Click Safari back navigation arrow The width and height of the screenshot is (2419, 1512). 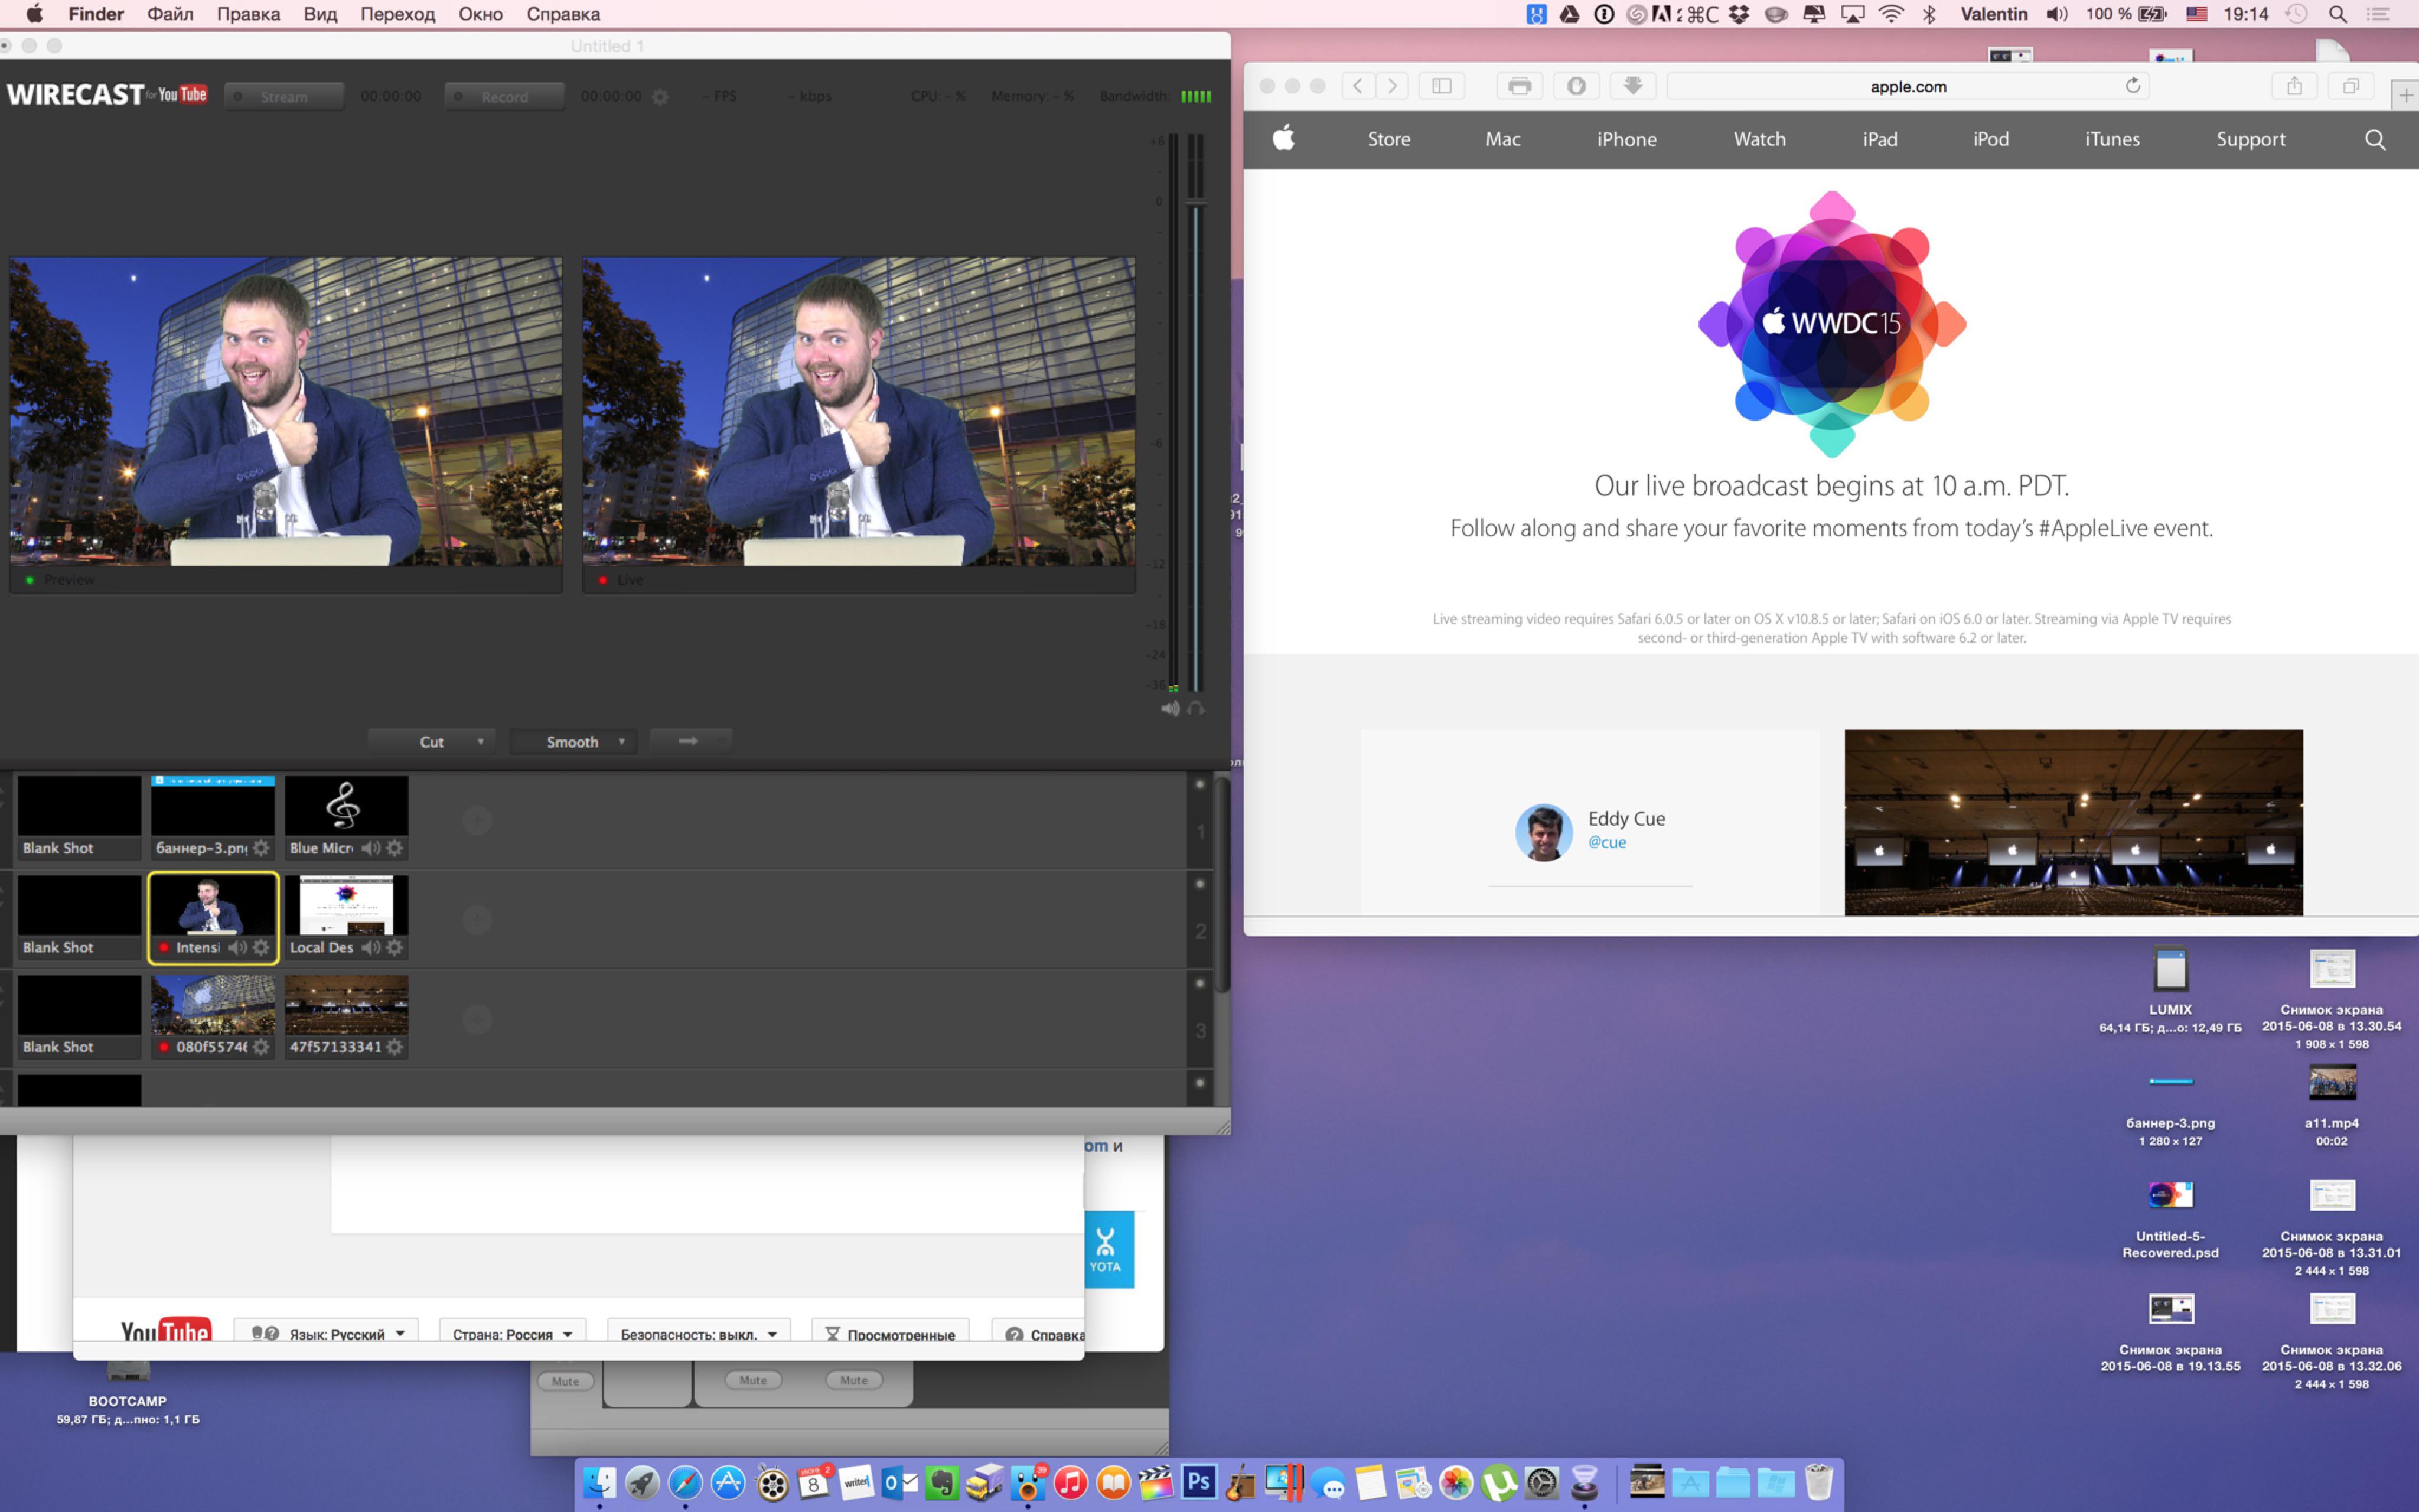pyautogui.click(x=1357, y=86)
